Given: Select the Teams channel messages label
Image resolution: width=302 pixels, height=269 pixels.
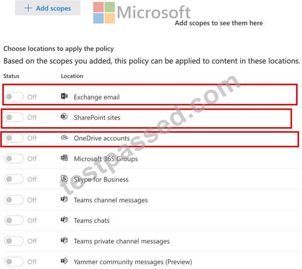Looking at the screenshot, I should [x=111, y=200].
